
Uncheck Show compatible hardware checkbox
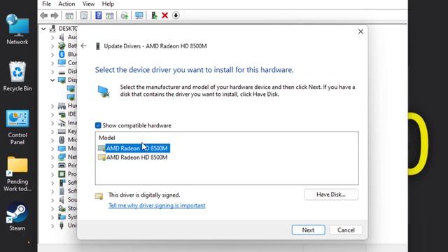(x=98, y=125)
